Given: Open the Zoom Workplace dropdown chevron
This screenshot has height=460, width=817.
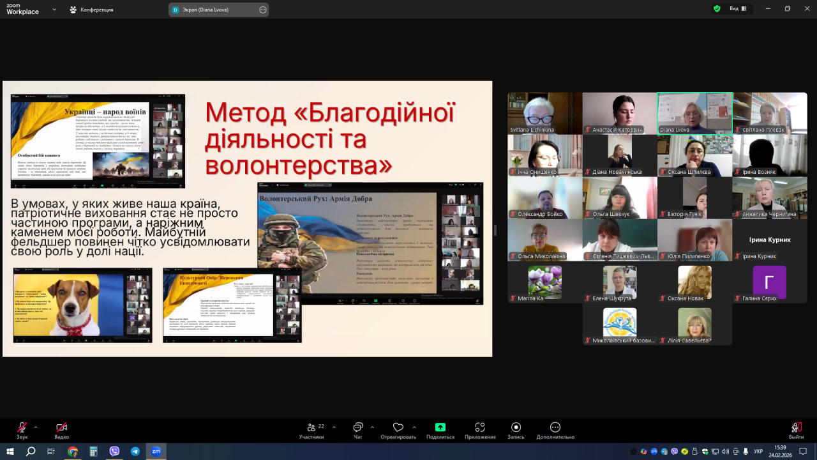Looking at the screenshot, I should [54, 10].
